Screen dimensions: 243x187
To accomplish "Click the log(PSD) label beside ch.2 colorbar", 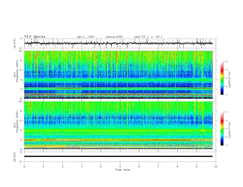I will [229, 130].
